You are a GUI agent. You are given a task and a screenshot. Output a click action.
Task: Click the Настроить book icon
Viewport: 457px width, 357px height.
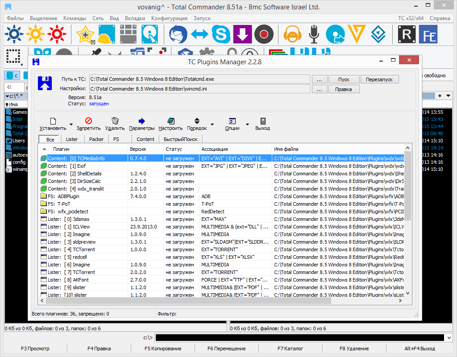170,121
